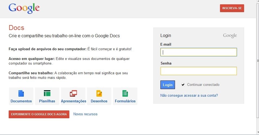Click the 'Faça upload de arquivos' text

47,49
